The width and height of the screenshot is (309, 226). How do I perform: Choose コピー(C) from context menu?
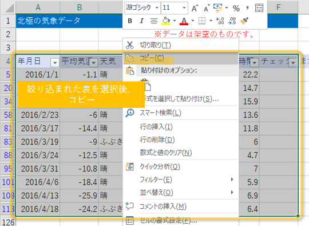(181, 59)
